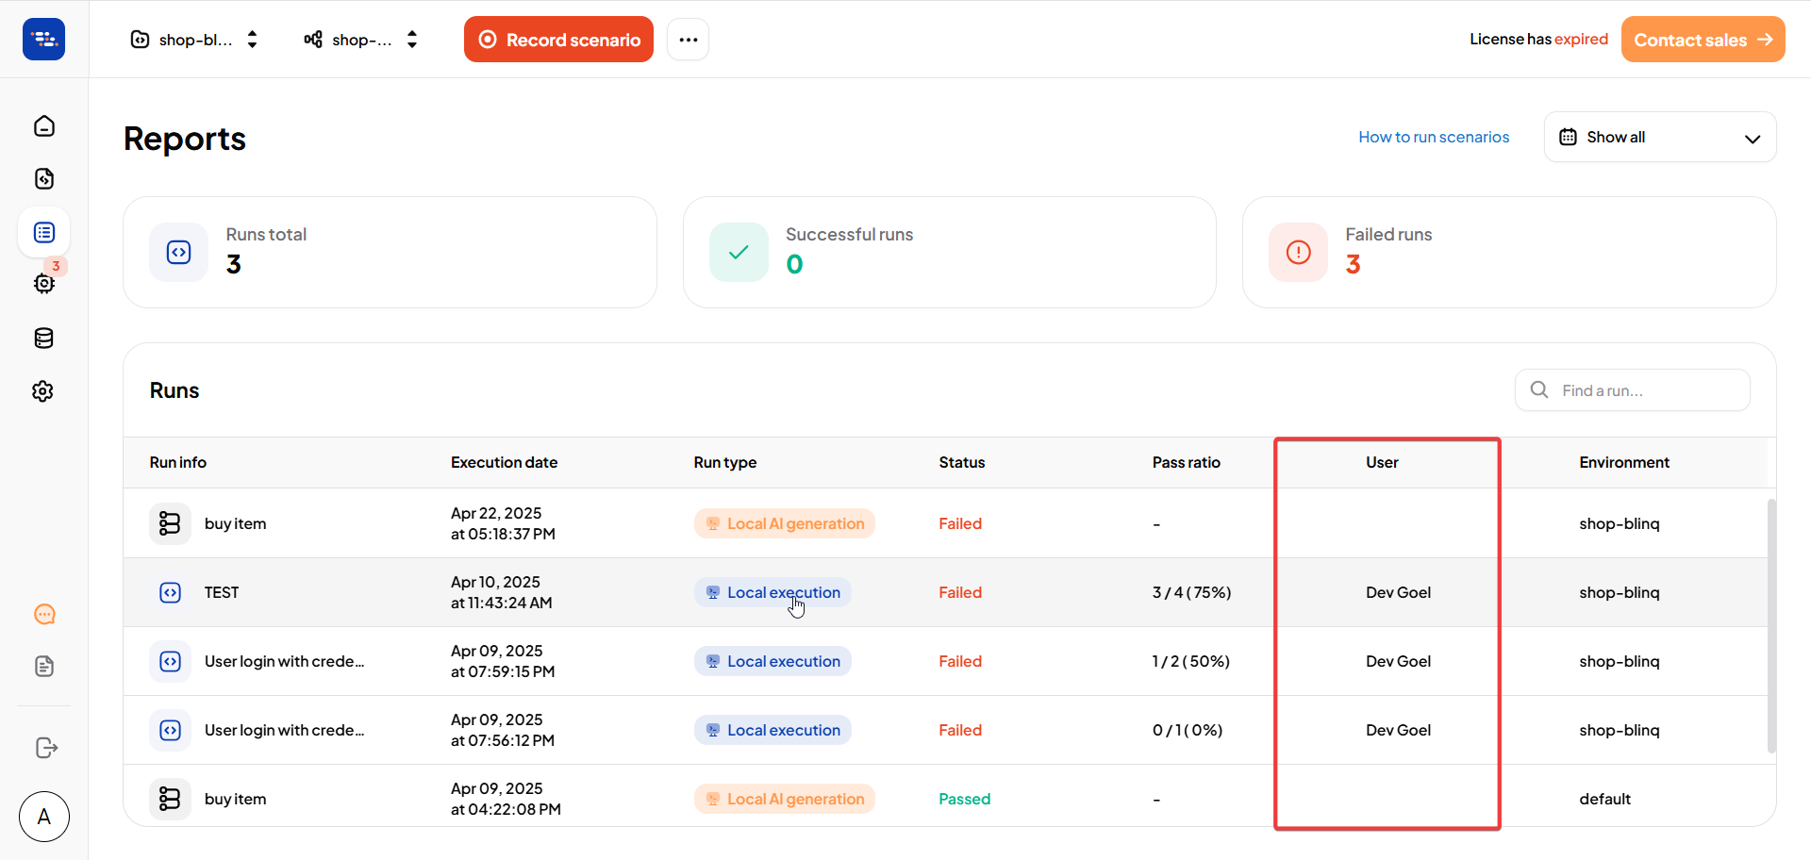The image size is (1811, 860).
Task: Open the support chat icon
Action: pos(44,614)
